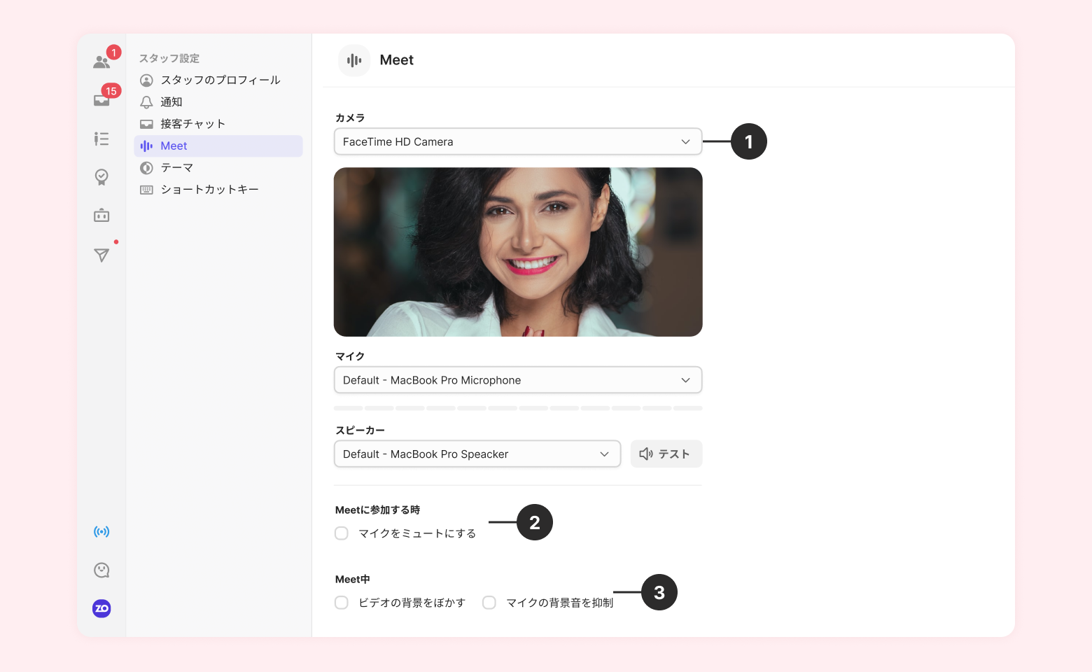Click the profile icon beside スタッフのプロフィール

pos(146,80)
